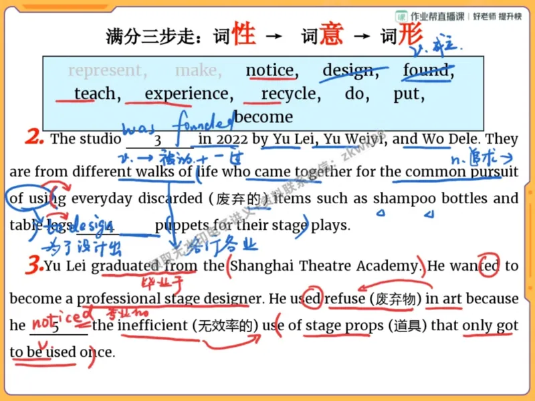Click the words 'shampoo bottles'
Screen dimensions: 535x401
430,198
